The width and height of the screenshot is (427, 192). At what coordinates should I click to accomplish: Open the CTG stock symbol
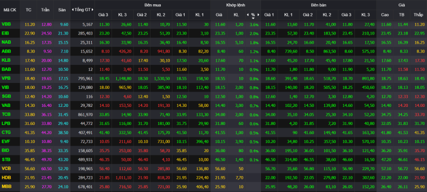tap(6, 132)
